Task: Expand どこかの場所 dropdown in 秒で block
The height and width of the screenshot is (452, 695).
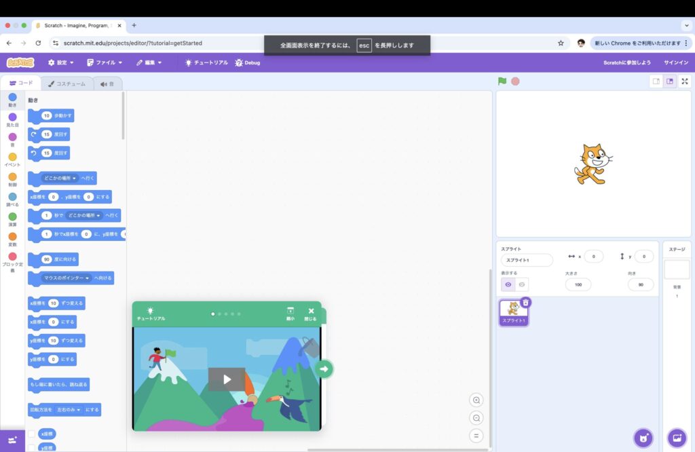Action: [x=83, y=215]
